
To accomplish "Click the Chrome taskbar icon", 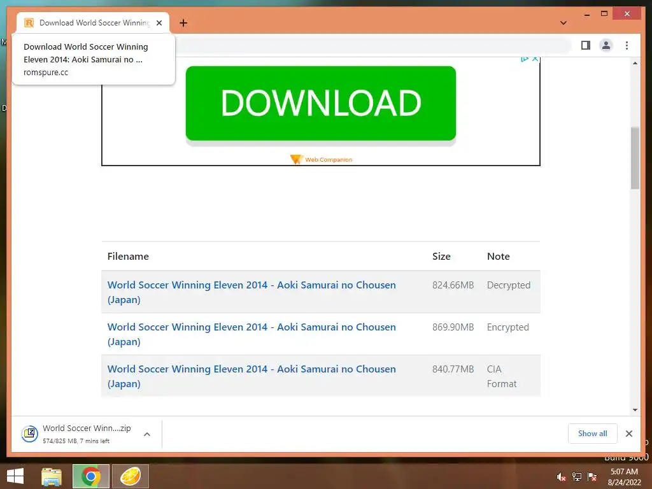I will point(90,476).
